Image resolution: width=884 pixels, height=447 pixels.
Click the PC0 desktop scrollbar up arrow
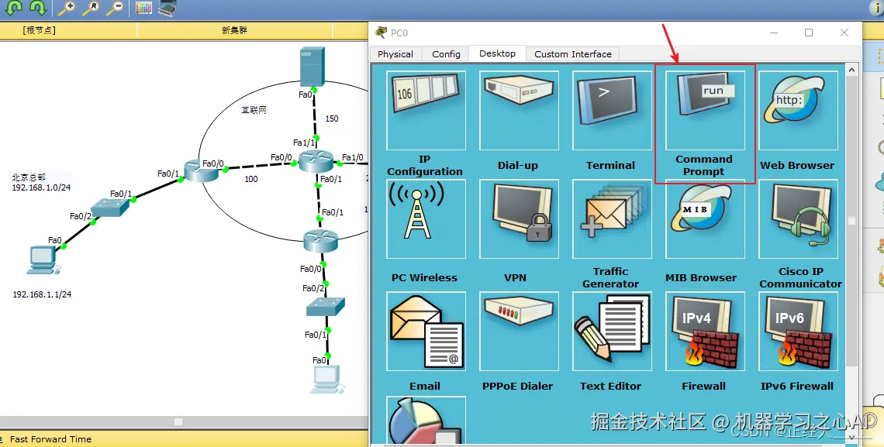pyautogui.click(x=852, y=70)
